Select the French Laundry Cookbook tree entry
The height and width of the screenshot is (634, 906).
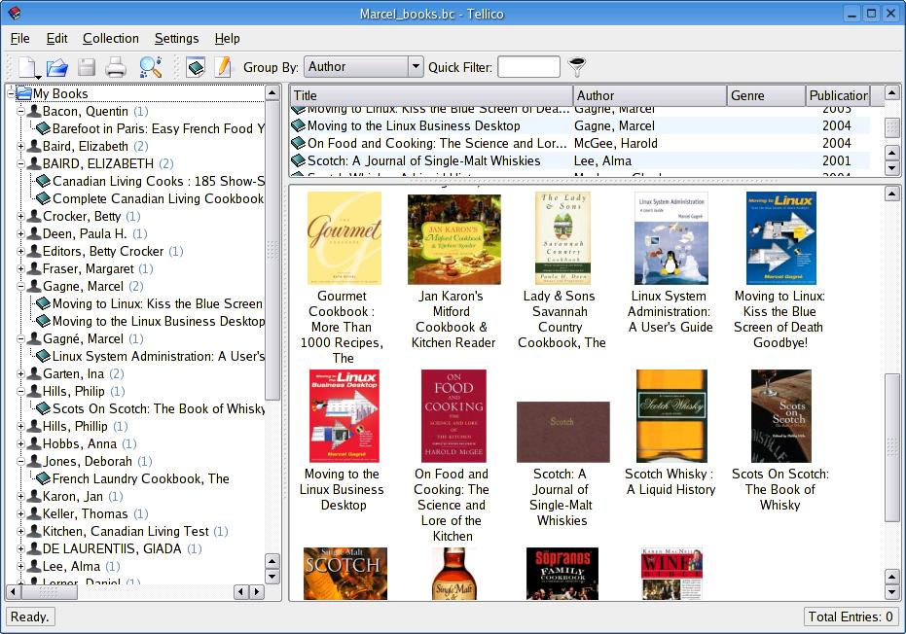click(140, 478)
